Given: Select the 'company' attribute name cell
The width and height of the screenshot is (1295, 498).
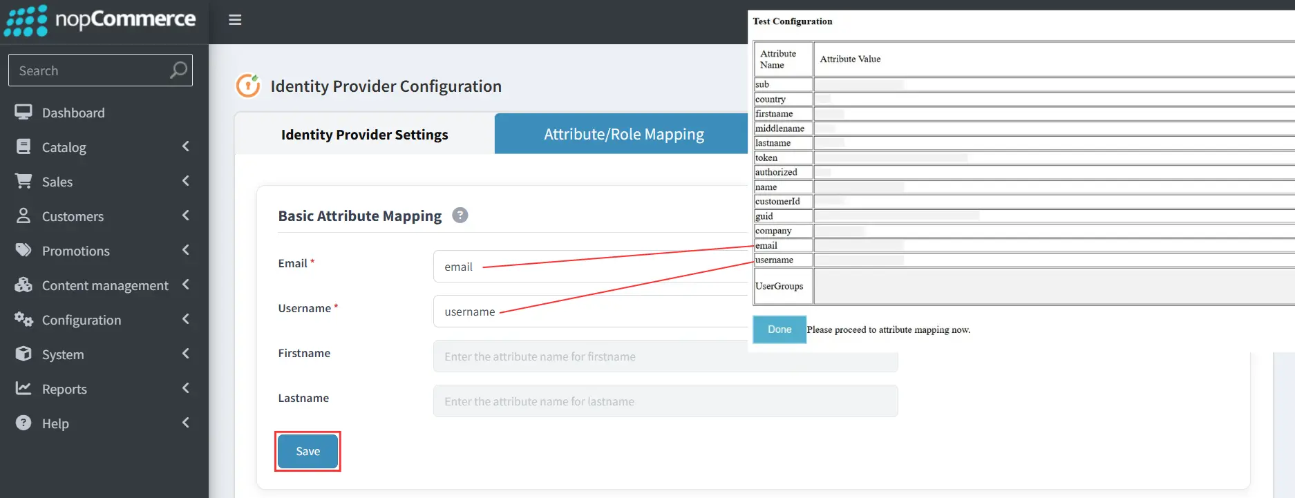Looking at the screenshot, I should [x=783, y=231].
